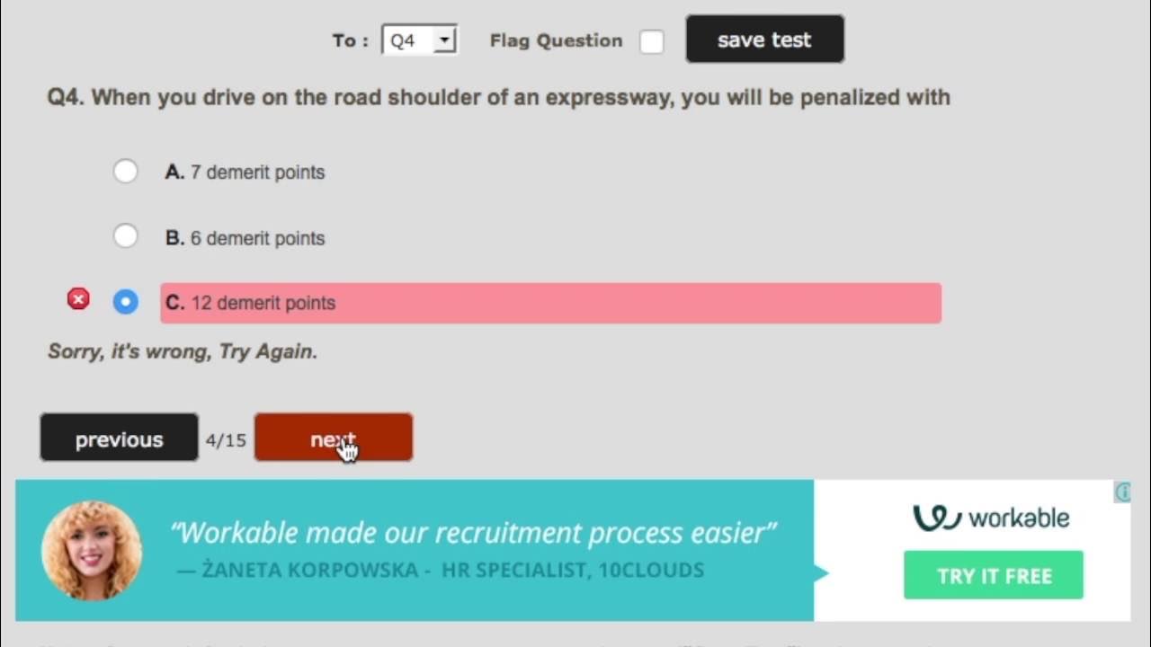Click answer text A. 7 demerit points

coord(245,173)
